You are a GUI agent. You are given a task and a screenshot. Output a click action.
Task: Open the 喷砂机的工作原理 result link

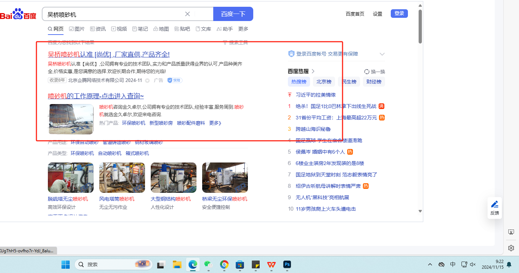[96, 96]
